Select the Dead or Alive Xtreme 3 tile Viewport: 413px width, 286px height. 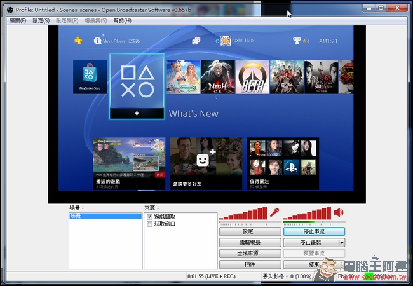[184, 77]
